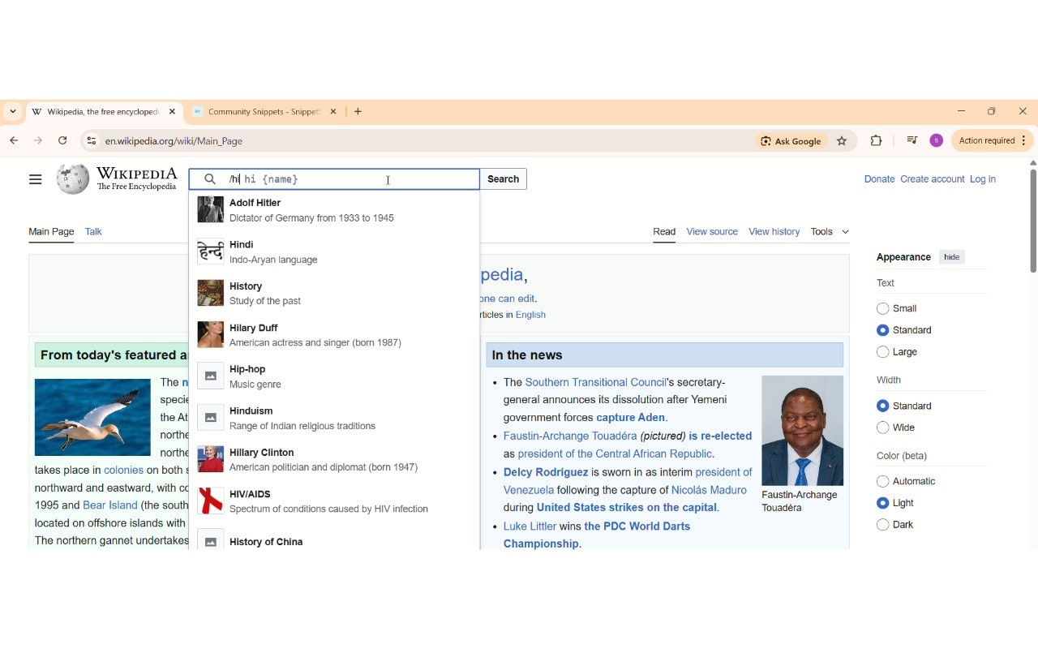Open the Wikipedia main menu hamburger icon
Image resolution: width=1038 pixels, height=649 pixels.
pyautogui.click(x=35, y=179)
